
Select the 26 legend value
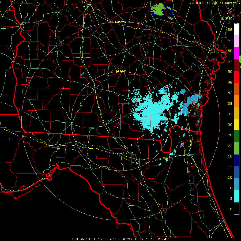[x=230, y=135]
